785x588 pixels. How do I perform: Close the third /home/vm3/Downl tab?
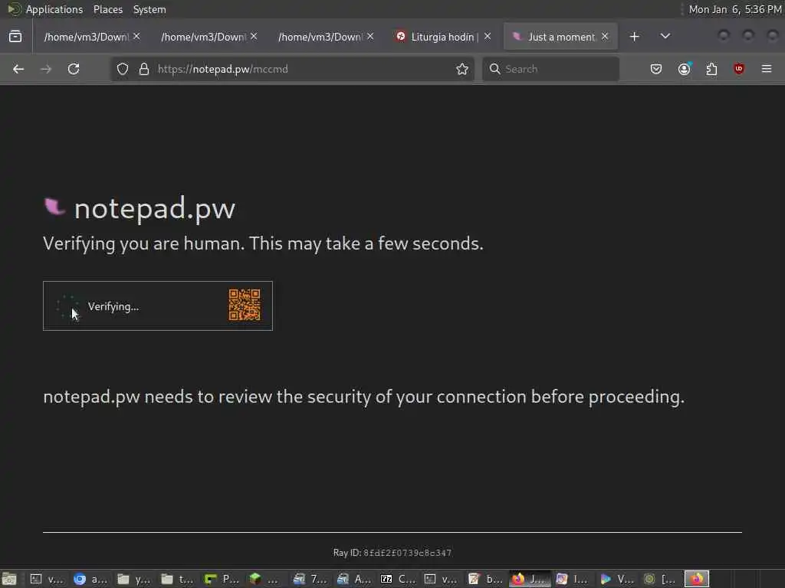point(370,37)
